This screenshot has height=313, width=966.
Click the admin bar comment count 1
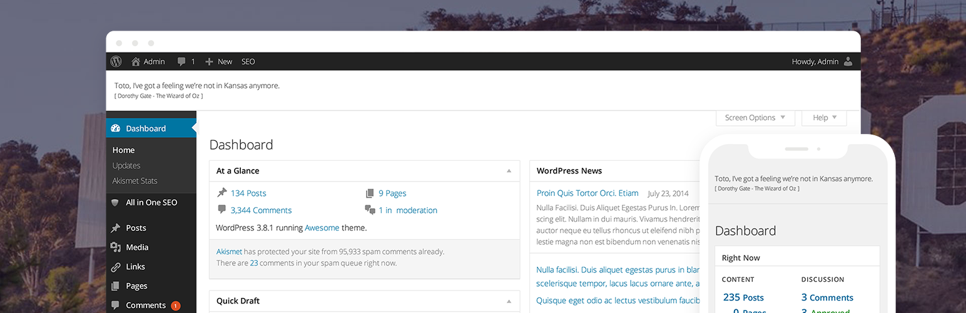click(193, 61)
